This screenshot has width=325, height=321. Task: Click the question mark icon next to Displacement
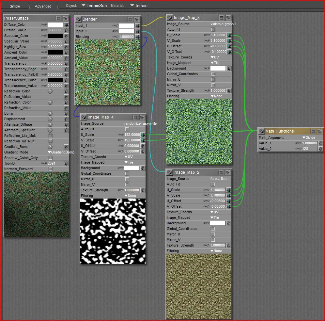[x=50, y=119]
